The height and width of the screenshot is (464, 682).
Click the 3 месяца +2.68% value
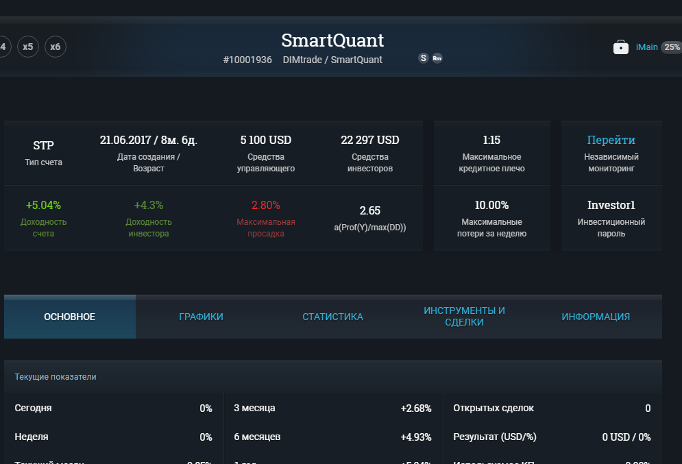coord(416,408)
